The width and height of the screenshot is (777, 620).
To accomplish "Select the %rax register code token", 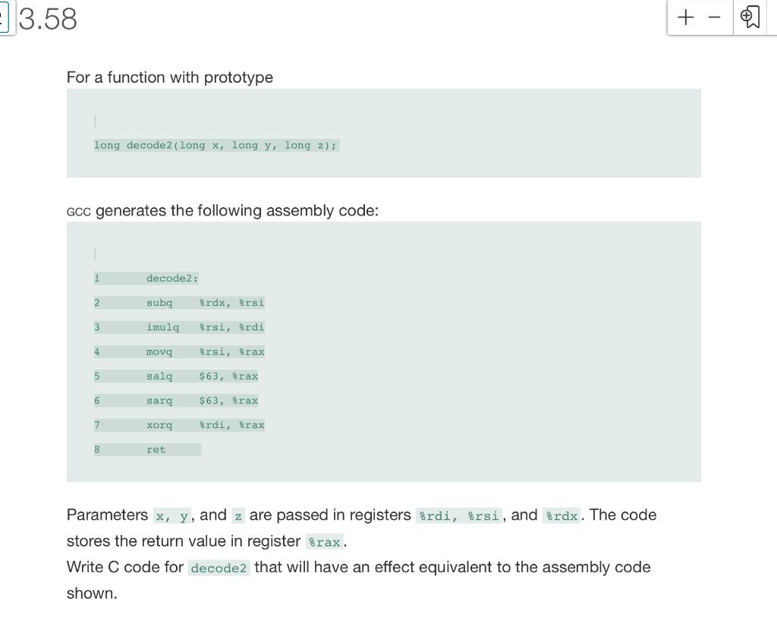I will tap(325, 542).
